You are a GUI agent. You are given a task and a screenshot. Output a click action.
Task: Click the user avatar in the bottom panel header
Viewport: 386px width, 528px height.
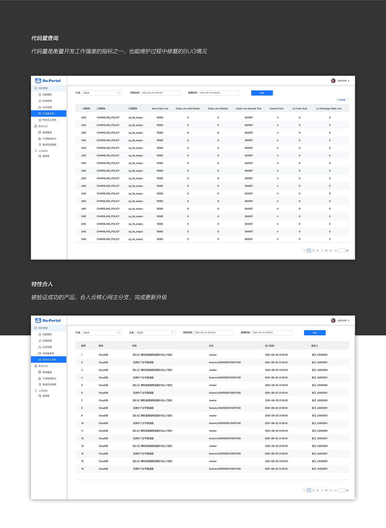pyautogui.click(x=333, y=321)
